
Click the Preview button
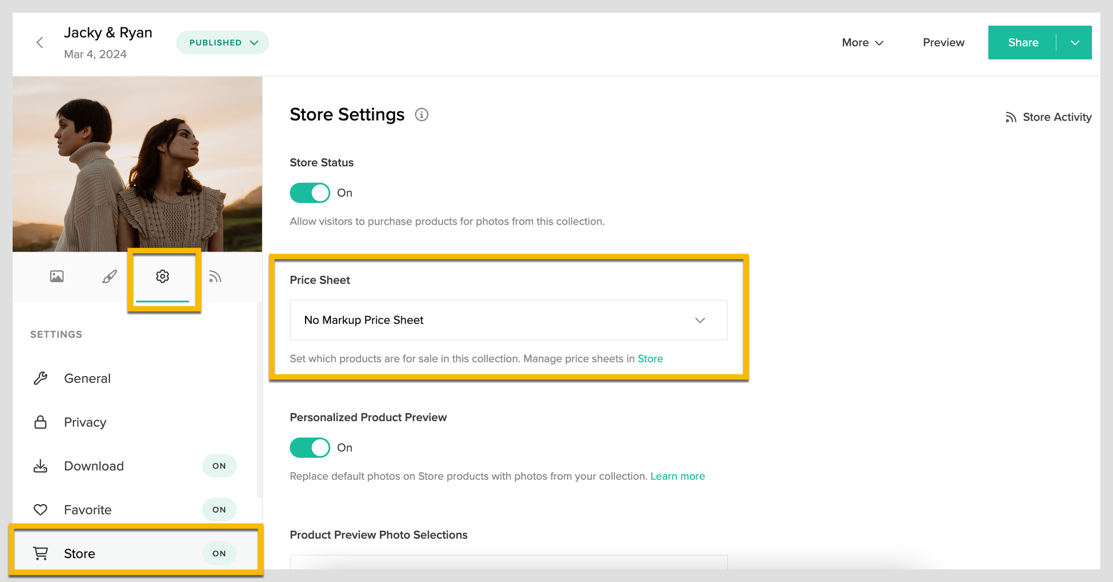click(943, 43)
